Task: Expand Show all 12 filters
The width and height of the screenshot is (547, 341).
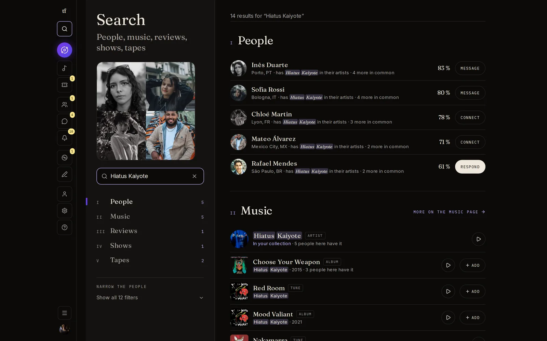Action: (150, 298)
